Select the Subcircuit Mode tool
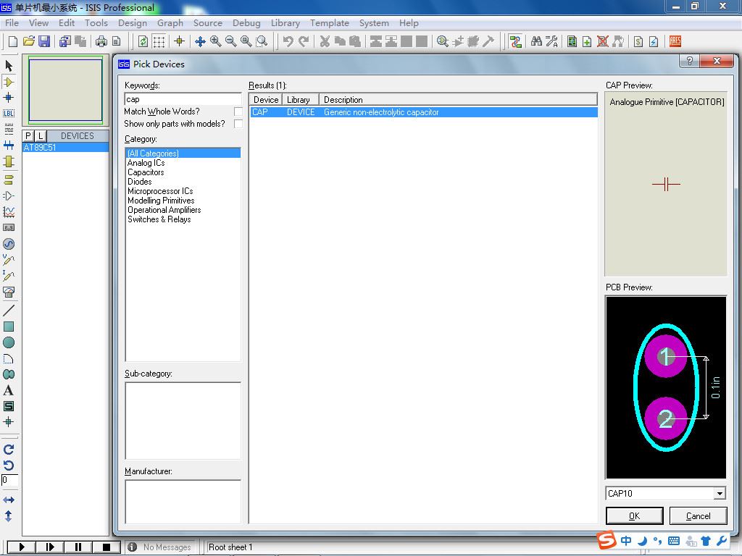This screenshot has width=742, height=556. click(x=9, y=161)
